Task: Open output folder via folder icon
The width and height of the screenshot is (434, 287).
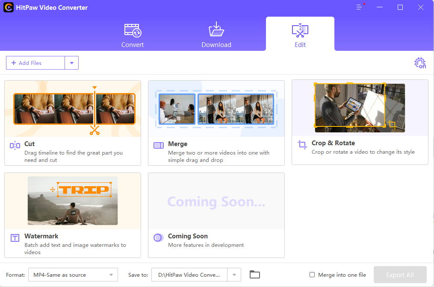Action: (254, 275)
